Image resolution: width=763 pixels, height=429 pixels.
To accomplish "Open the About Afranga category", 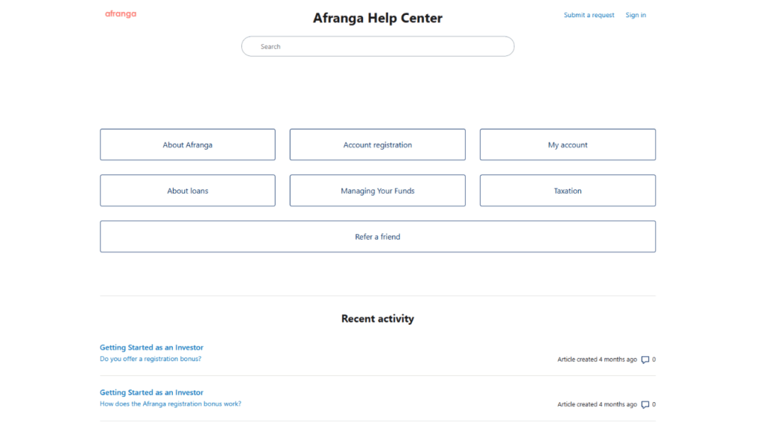I will click(x=188, y=144).
